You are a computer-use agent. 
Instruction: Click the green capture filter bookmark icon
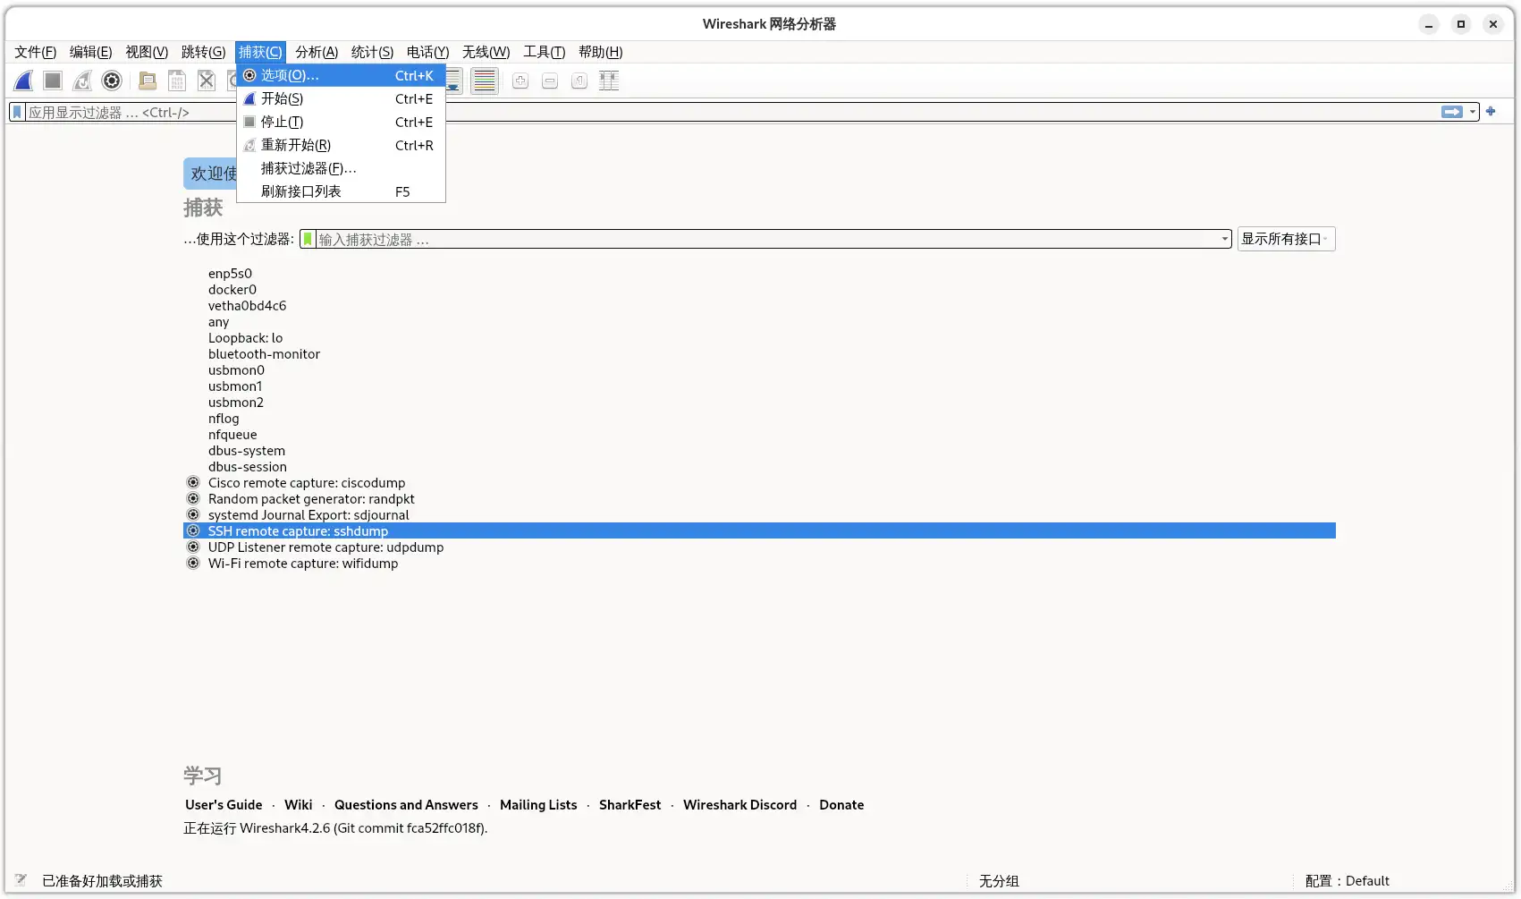(308, 239)
